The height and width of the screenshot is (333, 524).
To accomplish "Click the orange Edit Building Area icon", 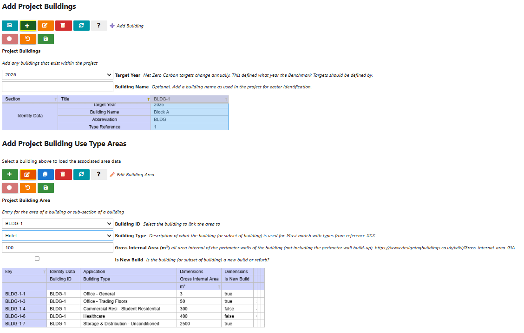I will 28,174.
